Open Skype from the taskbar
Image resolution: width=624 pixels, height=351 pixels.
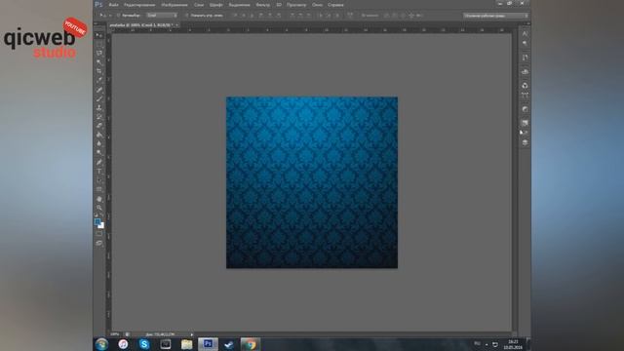click(x=144, y=344)
